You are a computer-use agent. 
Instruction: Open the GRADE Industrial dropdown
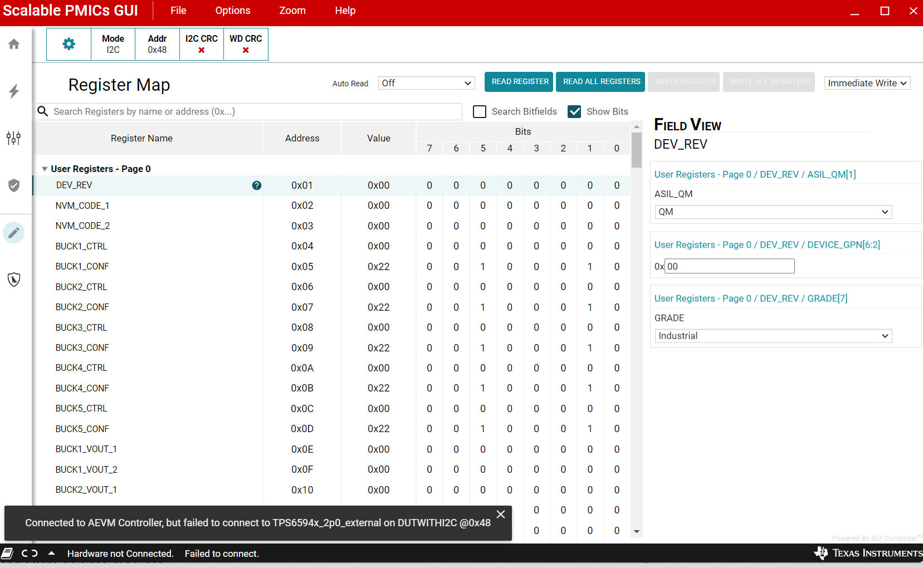773,336
